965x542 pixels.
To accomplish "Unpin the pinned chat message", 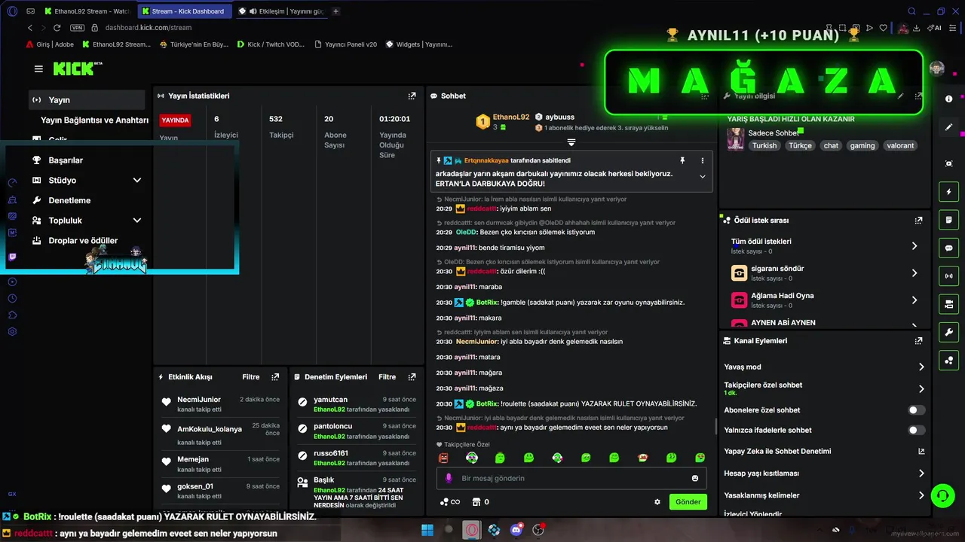I will point(682,160).
